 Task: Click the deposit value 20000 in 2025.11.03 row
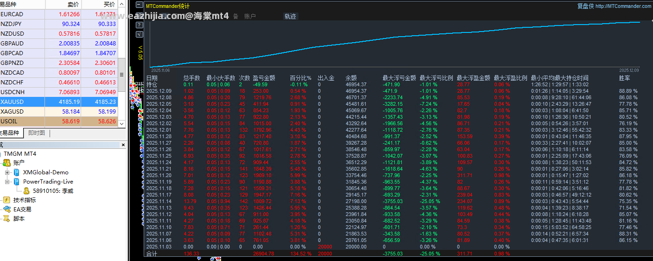[325, 247]
